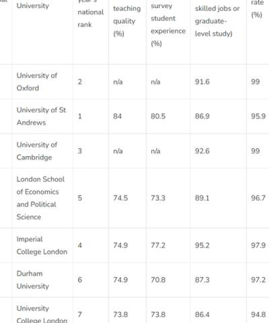This screenshot has width=269, height=323.
Task: Click the teaching quality (%) header
Action: 127,21
